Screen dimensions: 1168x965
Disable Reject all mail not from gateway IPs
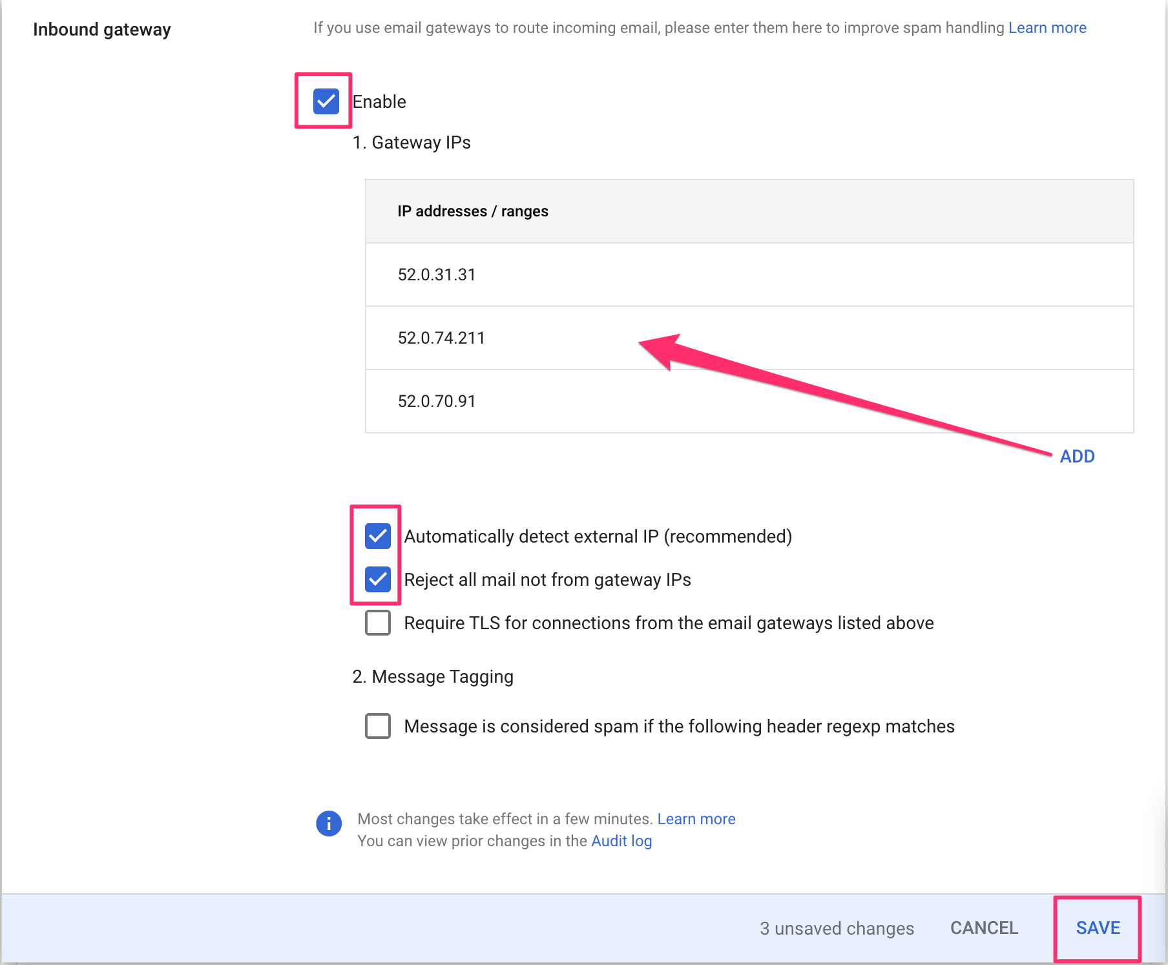378,579
